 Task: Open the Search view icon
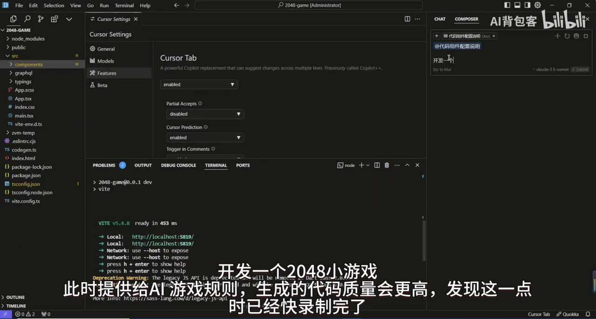point(27,19)
